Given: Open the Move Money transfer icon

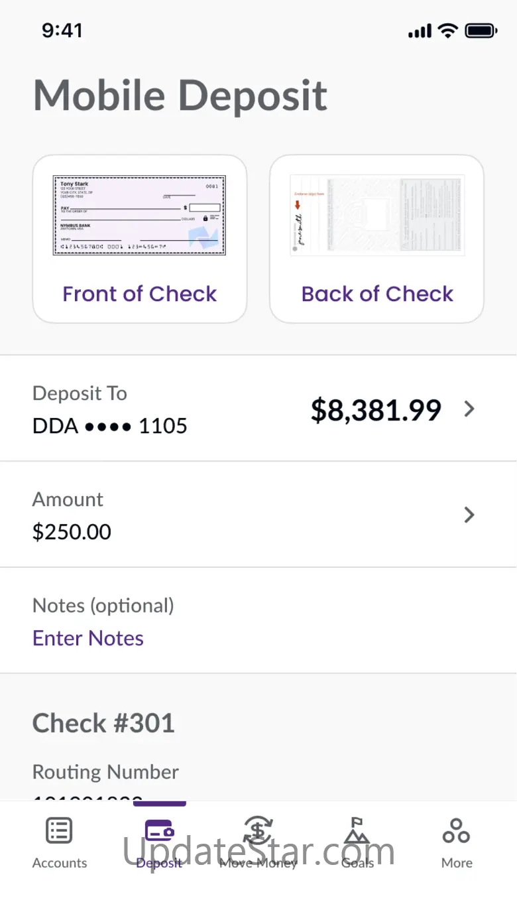Looking at the screenshot, I should pyautogui.click(x=258, y=830).
